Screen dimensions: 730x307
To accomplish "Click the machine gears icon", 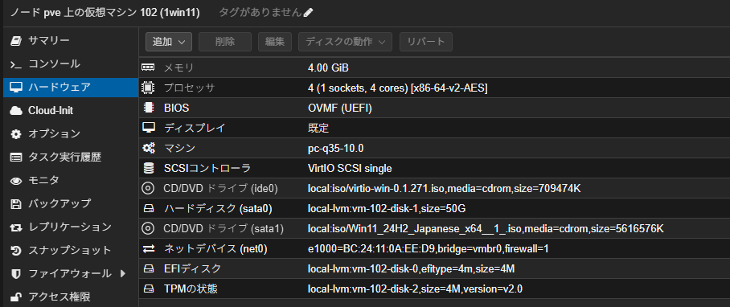I will [x=148, y=149].
